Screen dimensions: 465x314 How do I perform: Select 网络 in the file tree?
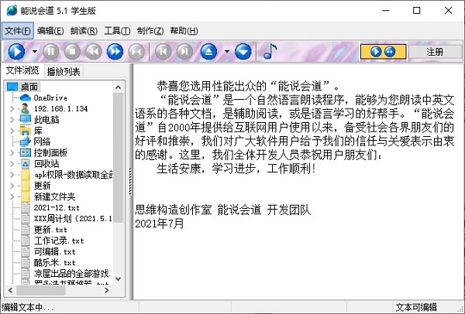(42, 142)
